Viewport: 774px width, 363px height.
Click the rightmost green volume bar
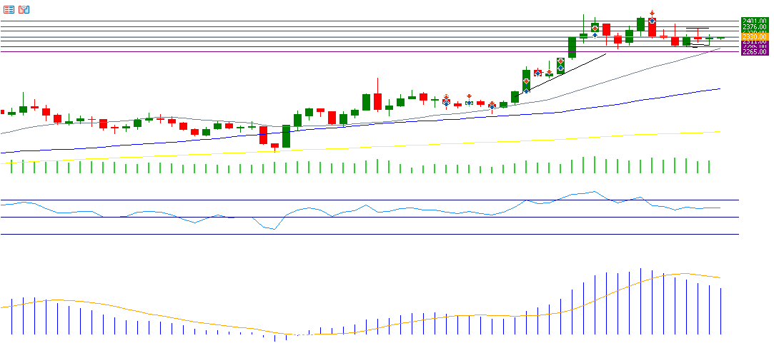click(x=709, y=167)
